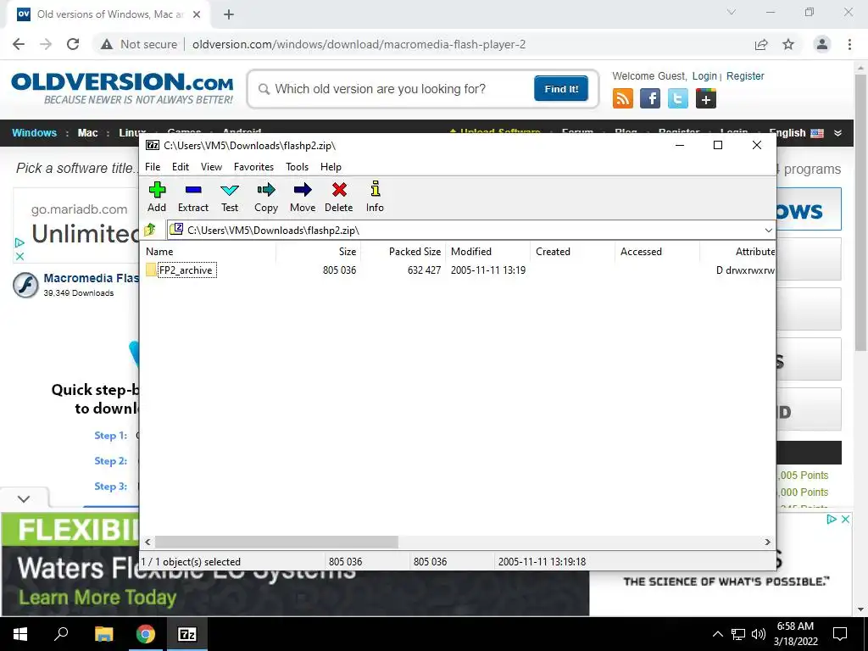The width and height of the screenshot is (868, 651).
Task: Open the Windows Start menu
Action: (20, 634)
